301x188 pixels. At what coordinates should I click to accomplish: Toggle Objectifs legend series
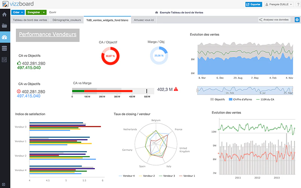click(217, 99)
